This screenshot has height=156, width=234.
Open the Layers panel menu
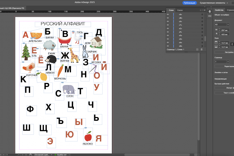(x=205, y=10)
